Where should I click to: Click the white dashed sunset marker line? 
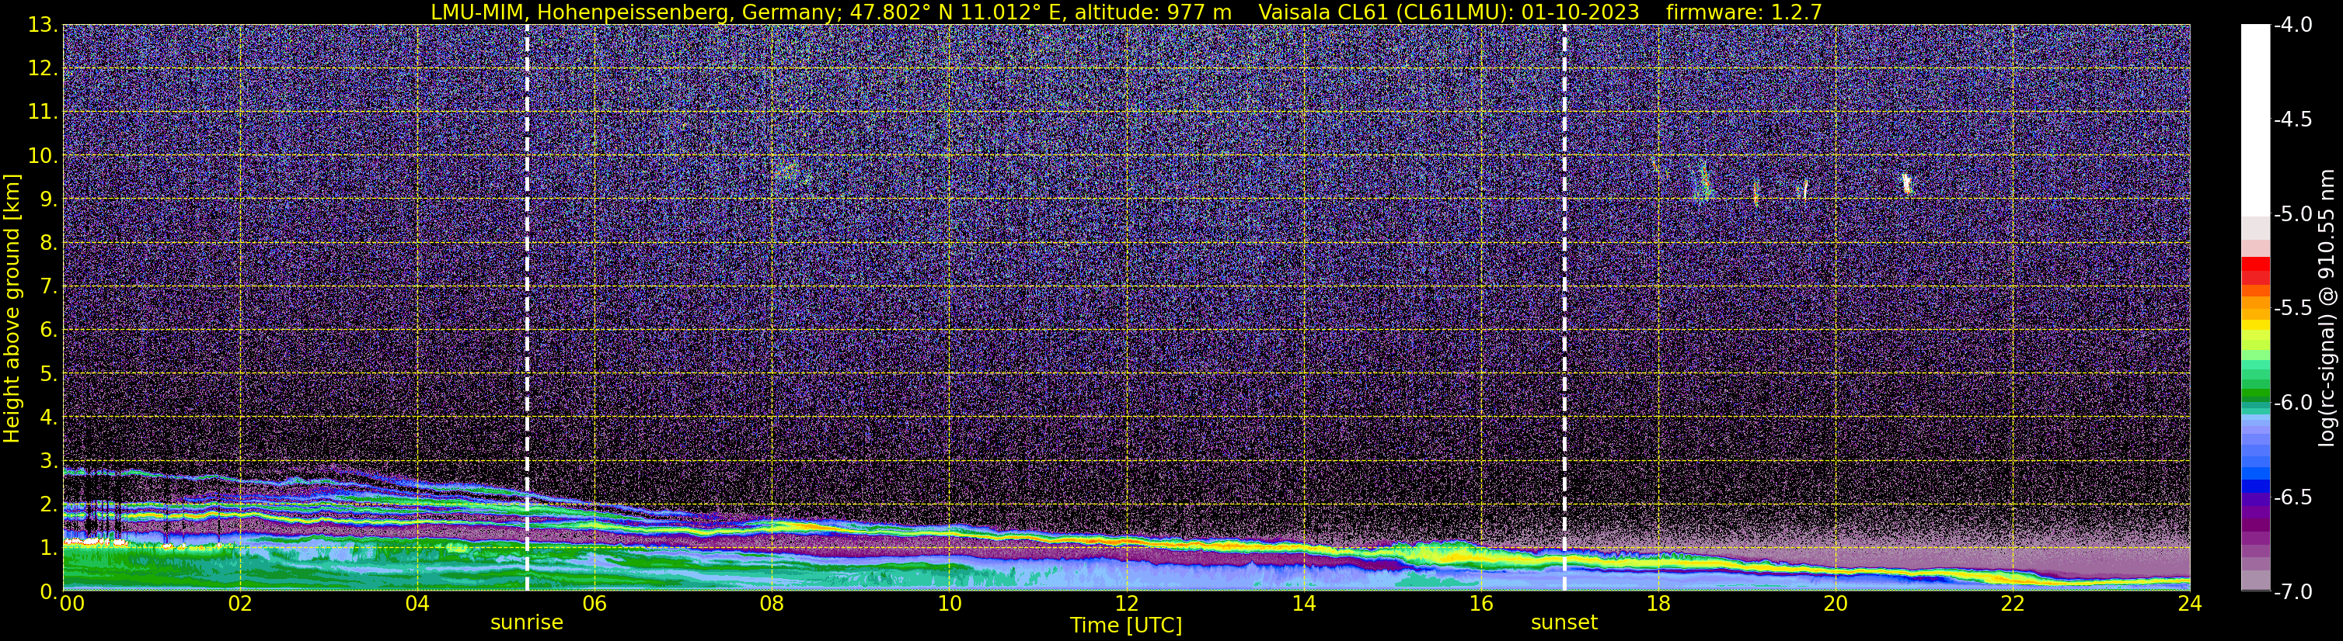point(1564,308)
